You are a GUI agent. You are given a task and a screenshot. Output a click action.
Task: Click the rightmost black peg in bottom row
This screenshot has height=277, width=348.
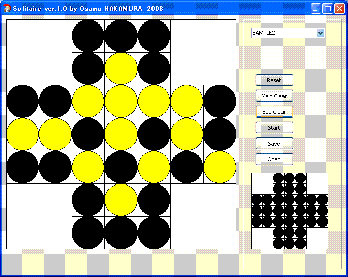(154, 233)
